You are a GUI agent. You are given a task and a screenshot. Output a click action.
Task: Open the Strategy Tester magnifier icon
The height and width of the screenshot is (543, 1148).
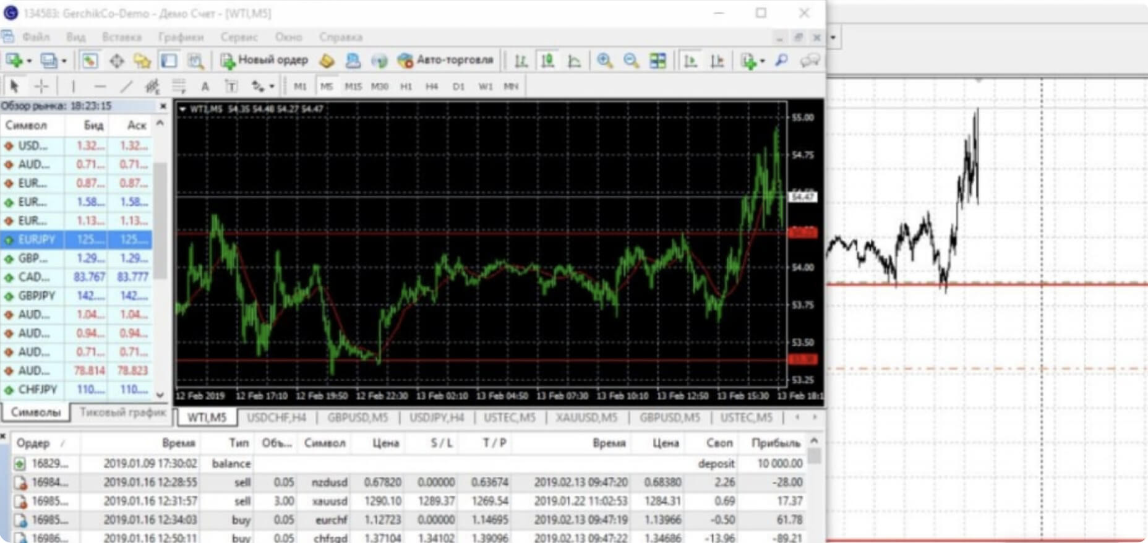195,61
